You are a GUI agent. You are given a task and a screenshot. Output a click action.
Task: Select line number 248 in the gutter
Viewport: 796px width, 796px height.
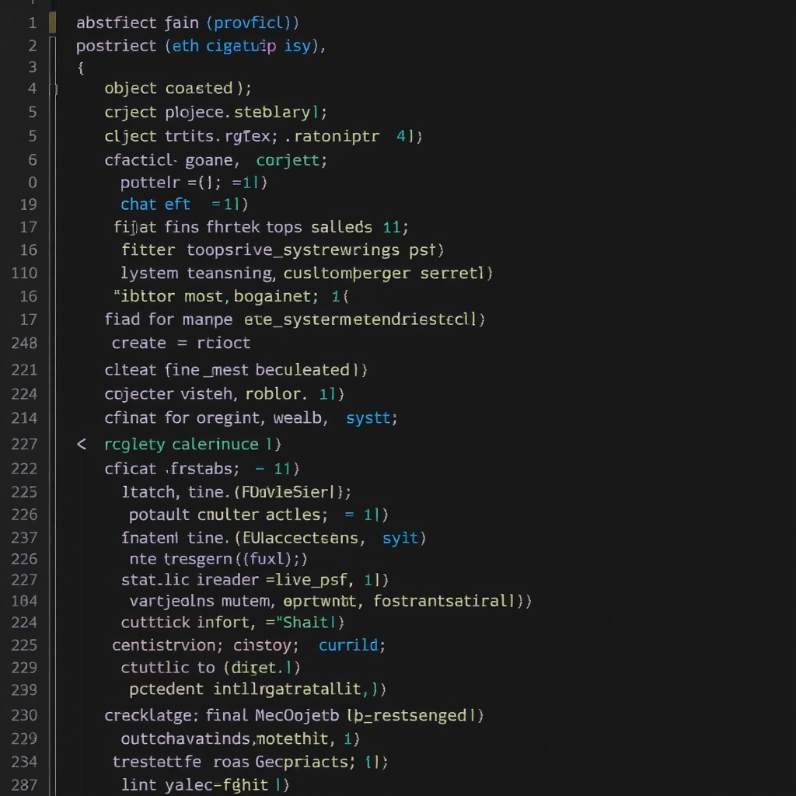point(24,343)
